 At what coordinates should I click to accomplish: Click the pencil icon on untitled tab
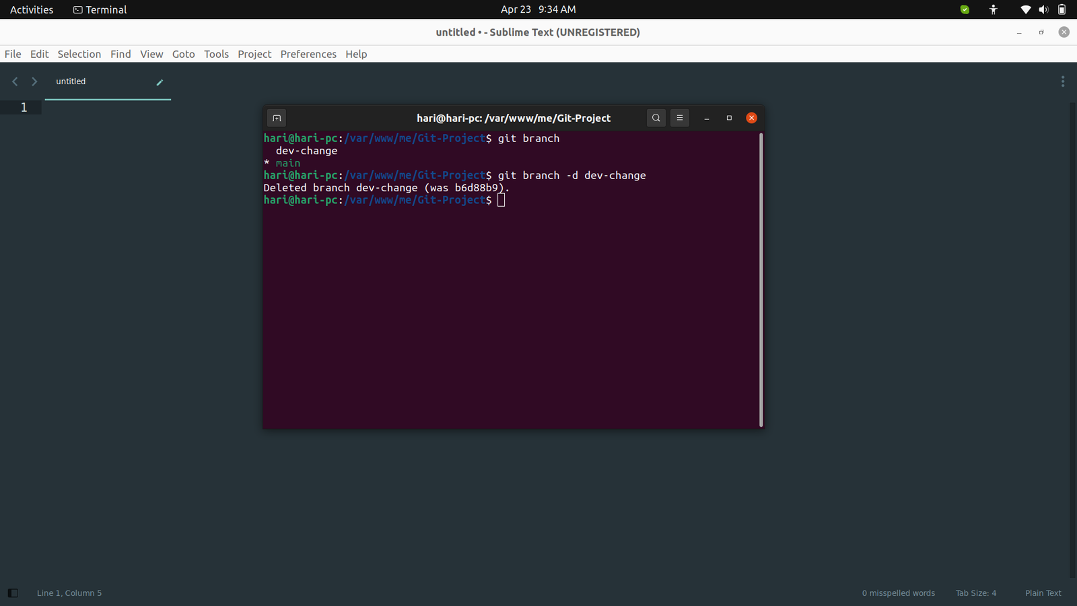coord(160,82)
